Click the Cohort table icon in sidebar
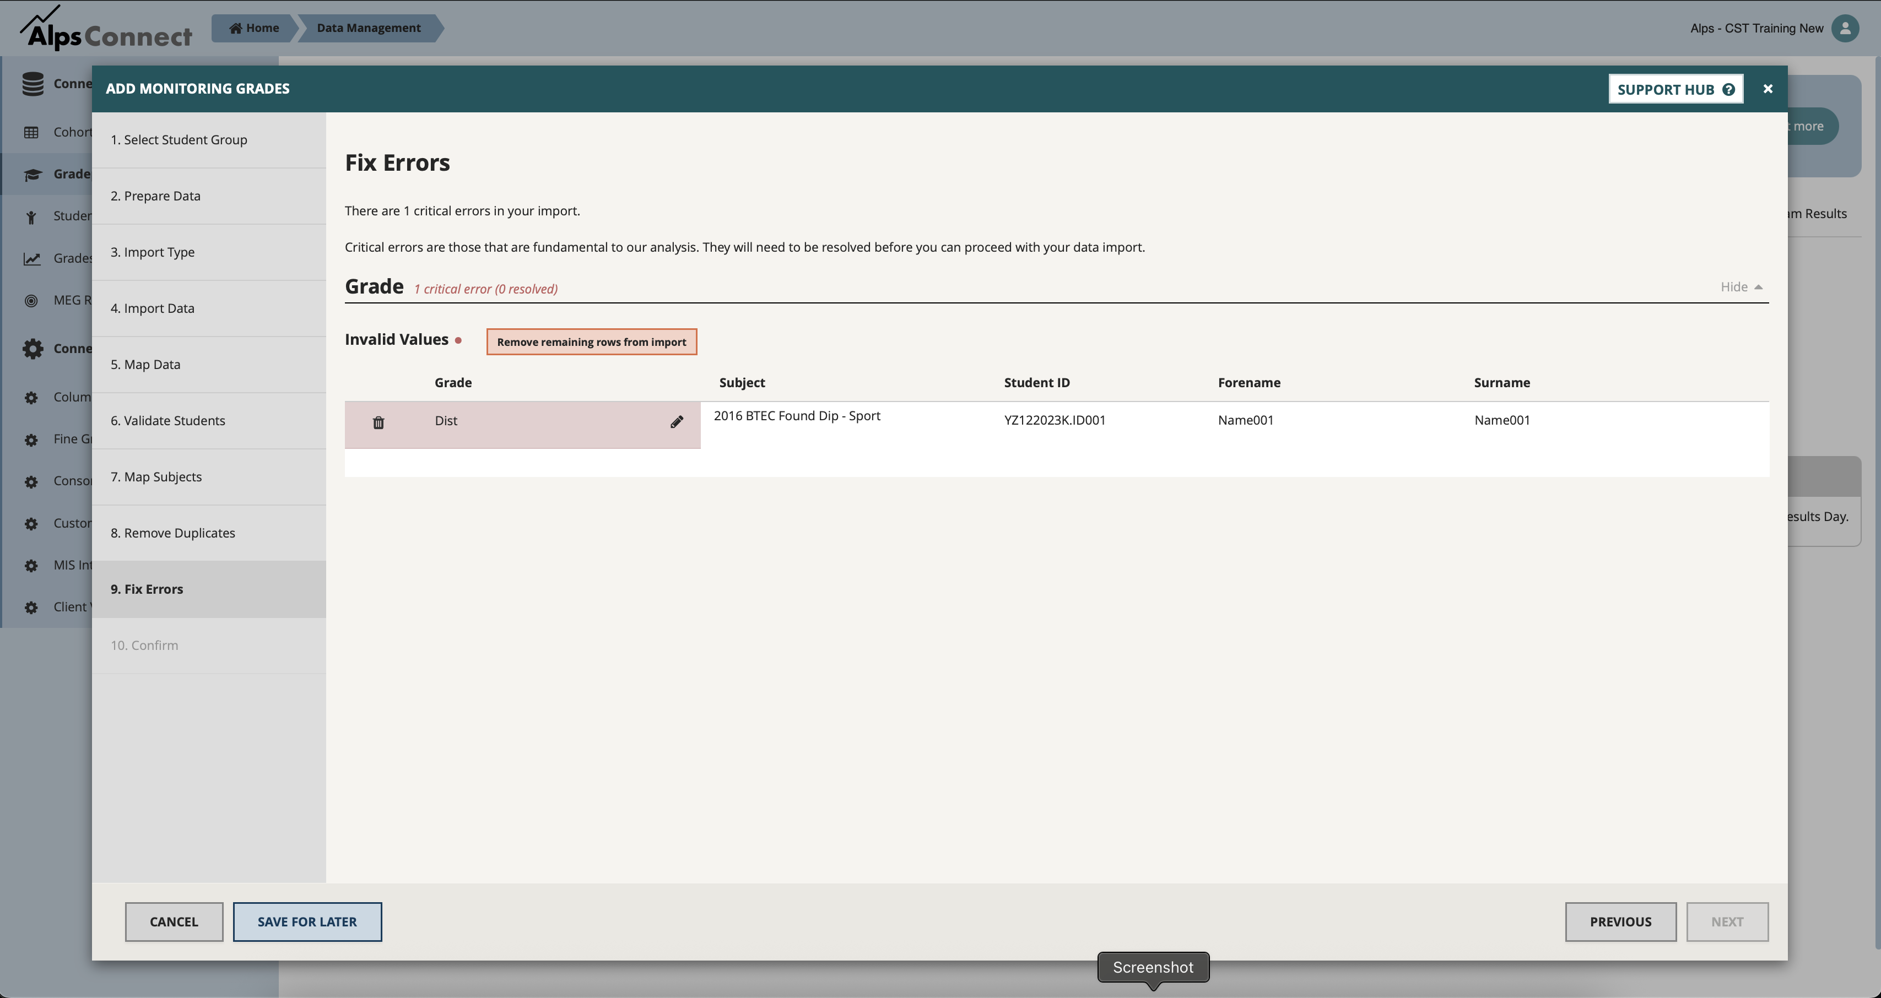Viewport: 1881px width, 998px height. (x=31, y=132)
